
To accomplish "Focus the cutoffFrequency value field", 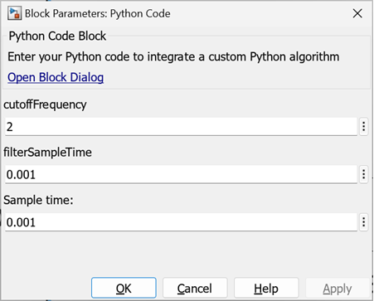I will click(181, 127).
